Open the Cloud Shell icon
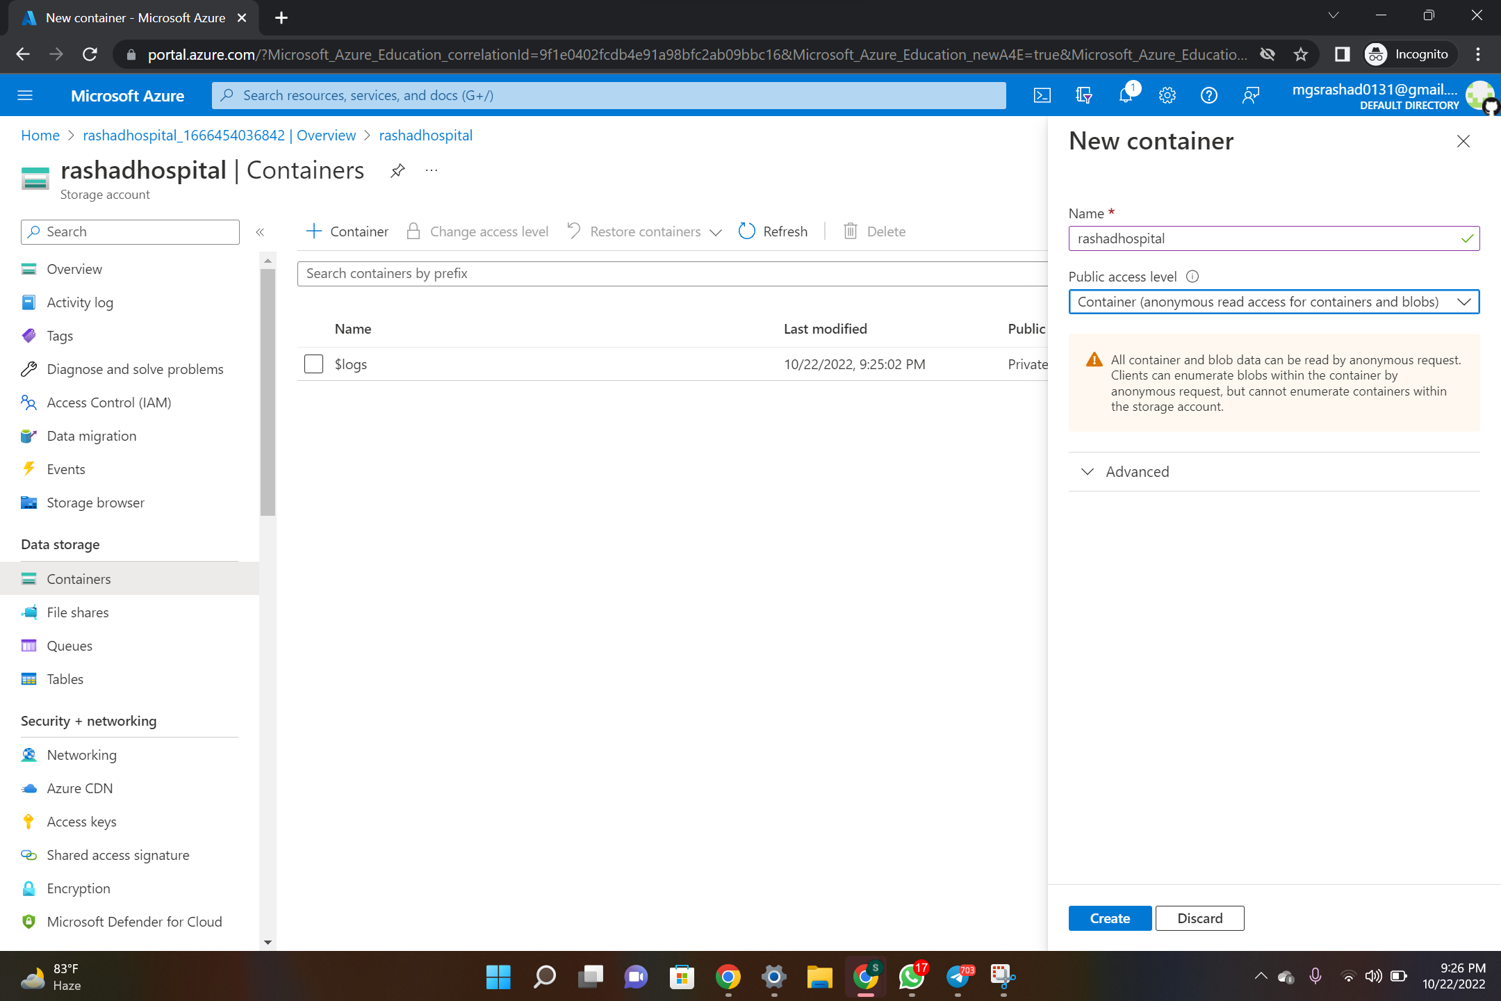The width and height of the screenshot is (1501, 1001). 1042,95
